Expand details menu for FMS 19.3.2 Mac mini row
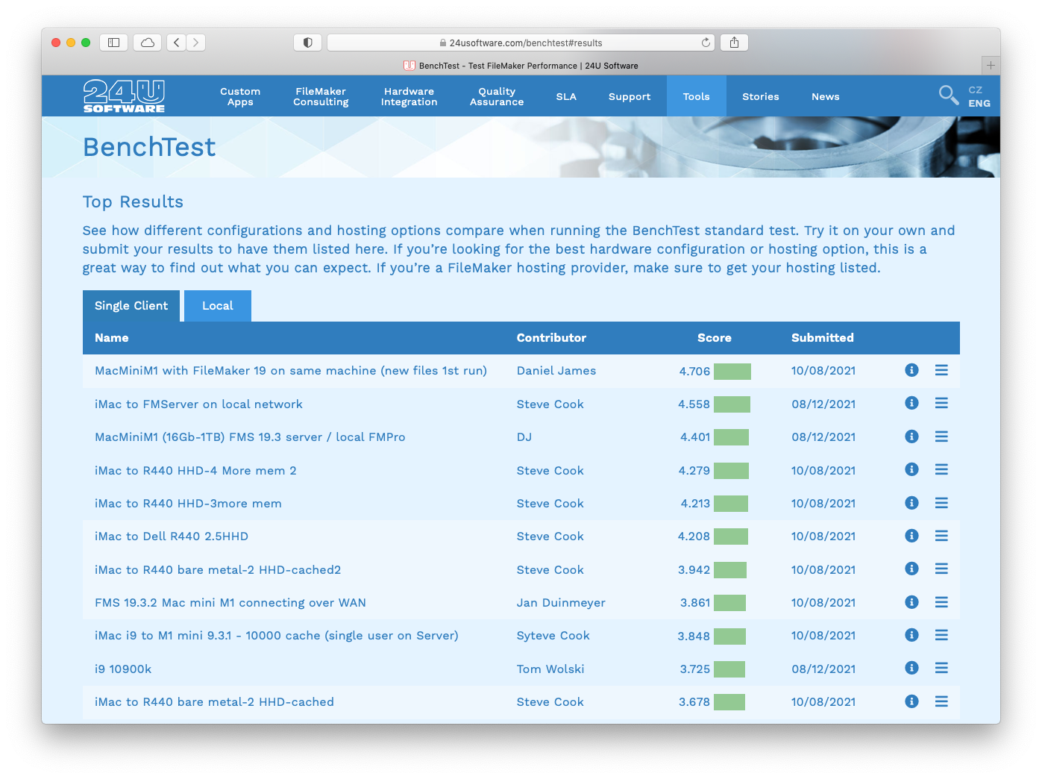The width and height of the screenshot is (1042, 779). [941, 602]
